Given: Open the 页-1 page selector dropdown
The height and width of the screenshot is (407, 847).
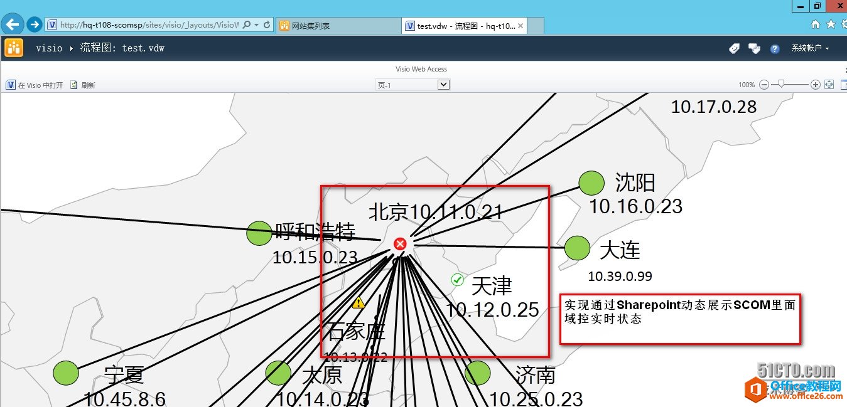Looking at the screenshot, I should (x=443, y=85).
